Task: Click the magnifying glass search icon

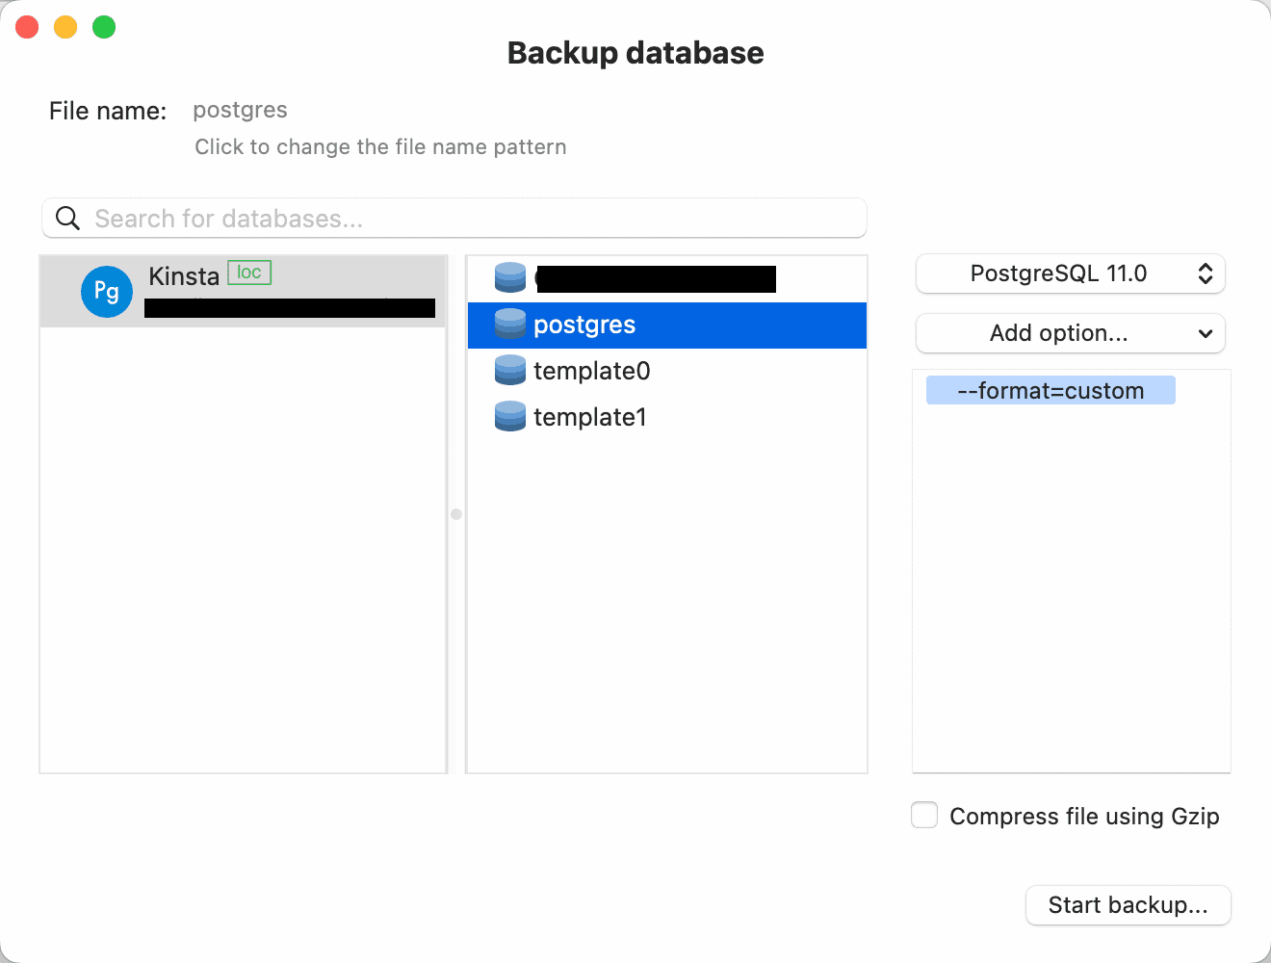Action: 66,218
